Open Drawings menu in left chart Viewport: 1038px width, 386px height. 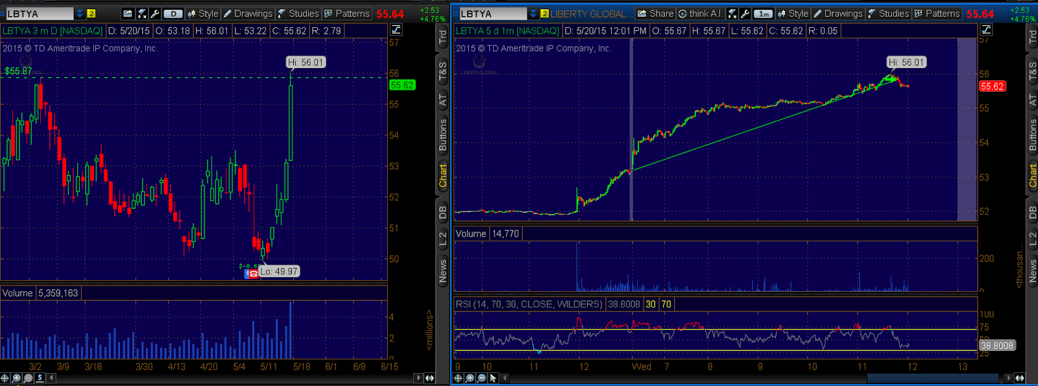point(248,14)
